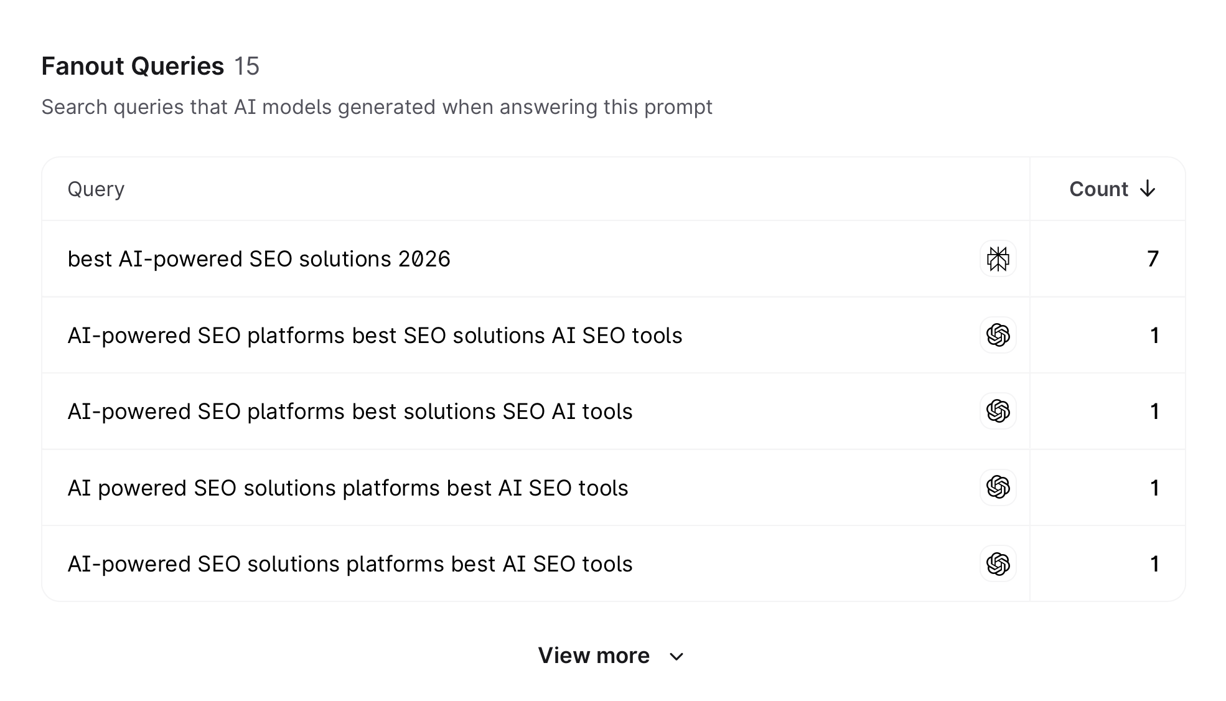Open query 'AI-powered SEO platforms best SEO solutions AI SEO tools'
This screenshot has height=701, width=1226.
click(x=375, y=336)
